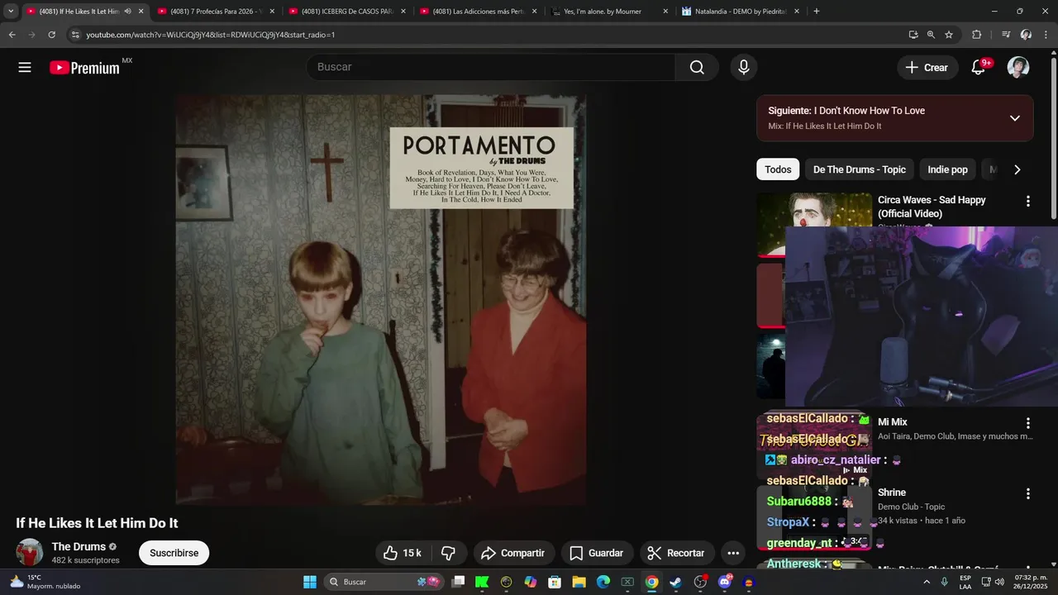Click the taskbar Buscar search box
Image resolution: width=1058 pixels, height=595 pixels.
pos(384,582)
